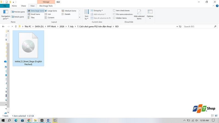
Task: Select Small icons layout
Action: coord(34,14)
